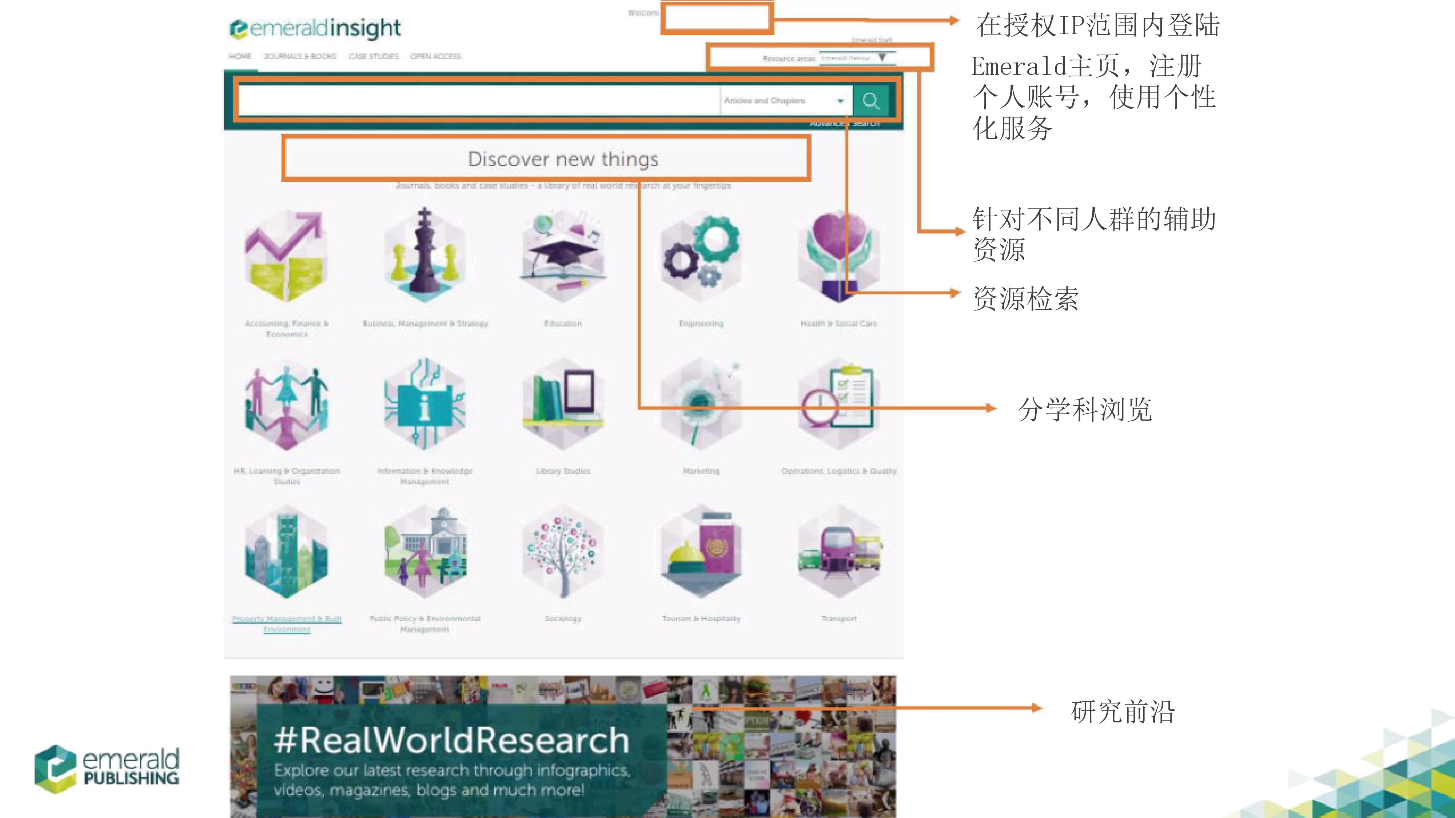Click the Emerald Staff text
The width and height of the screenshot is (1455, 818).
[872, 40]
